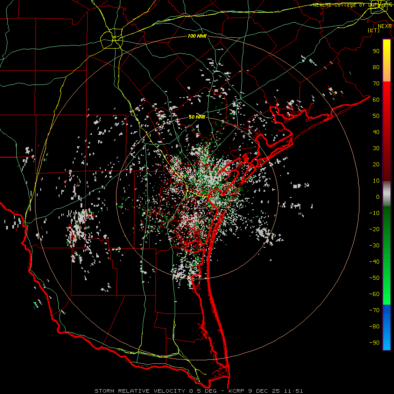Click the '30' velocity scale label
This screenshot has height=394, width=394.
[376, 148]
